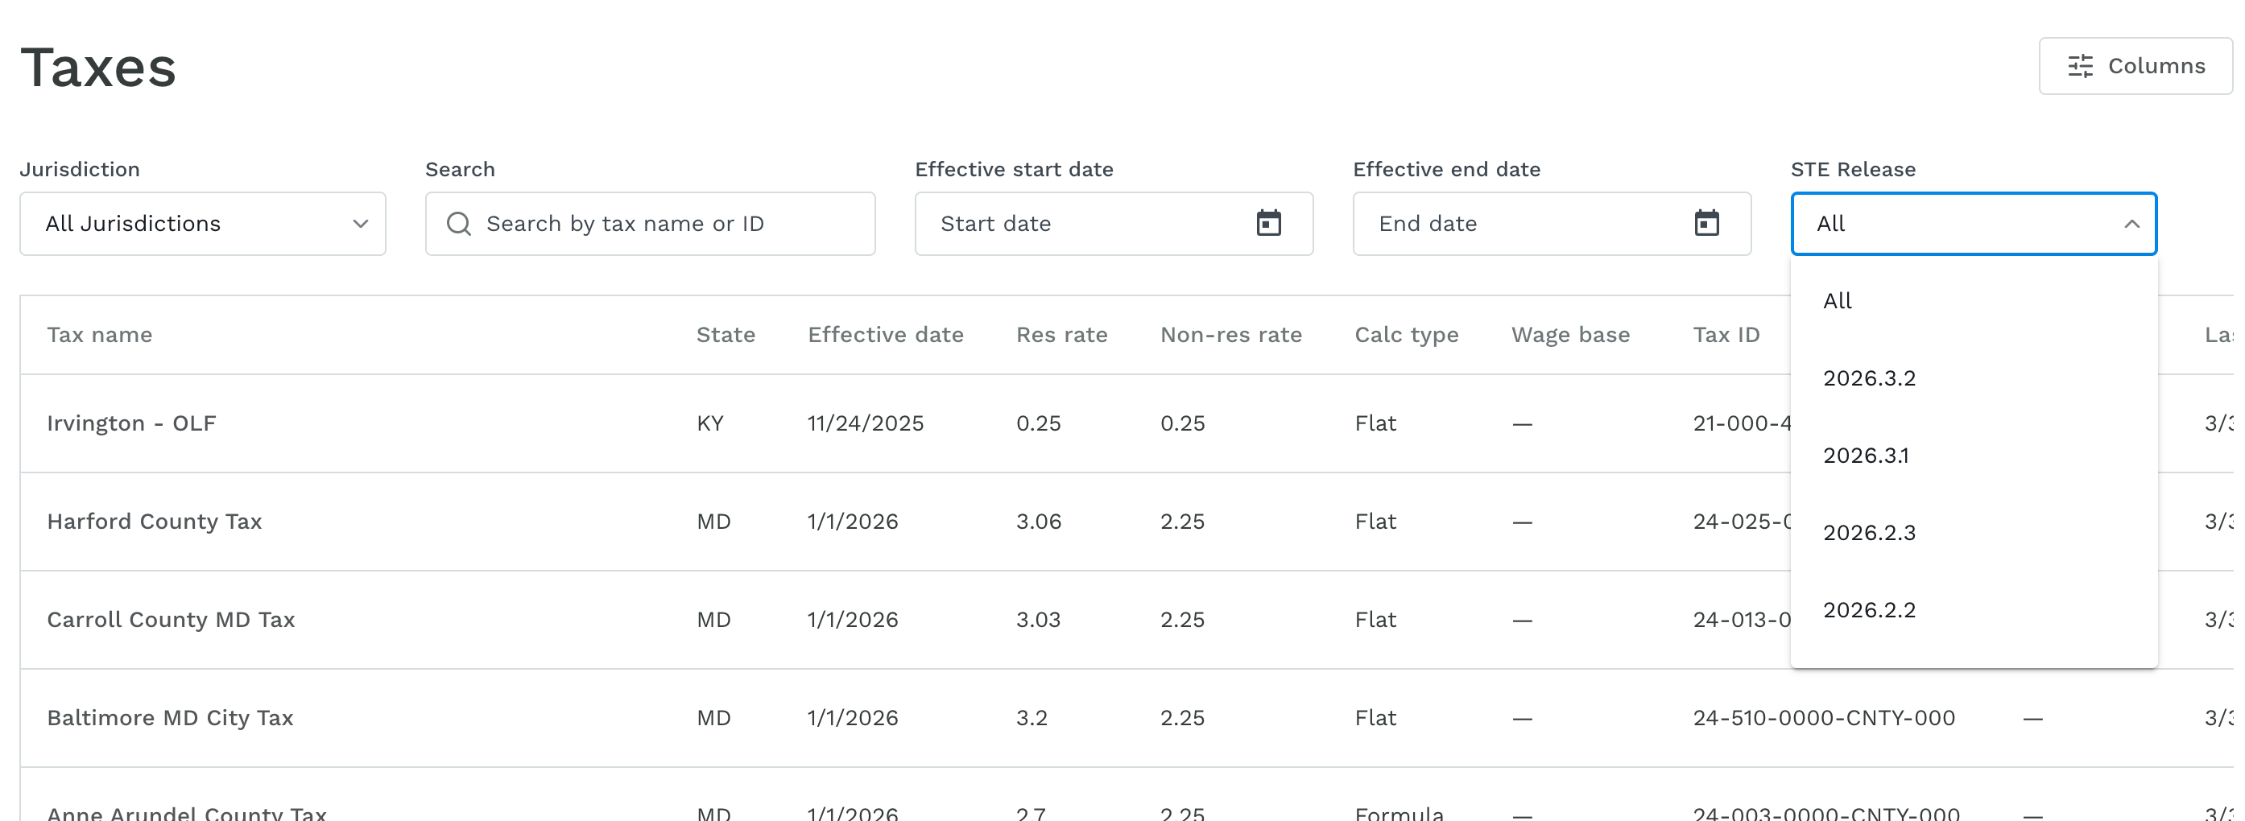Collapse the STE Release chevron
Viewport: 2245px width, 821px height.
tap(2131, 224)
